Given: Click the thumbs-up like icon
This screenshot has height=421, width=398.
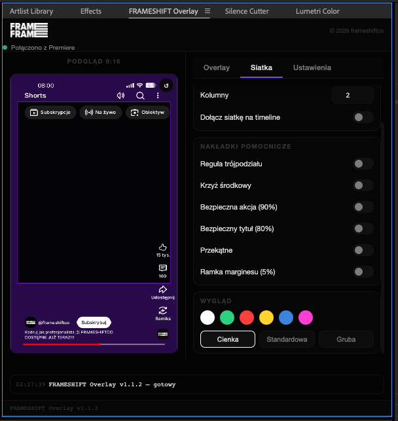Looking at the screenshot, I should point(162,247).
